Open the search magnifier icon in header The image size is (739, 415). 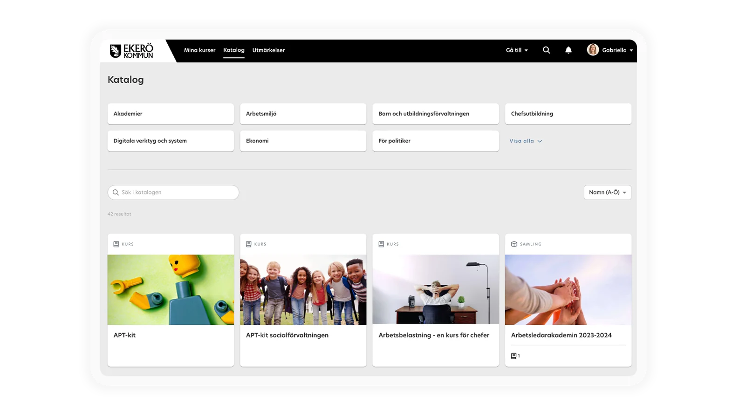click(546, 50)
